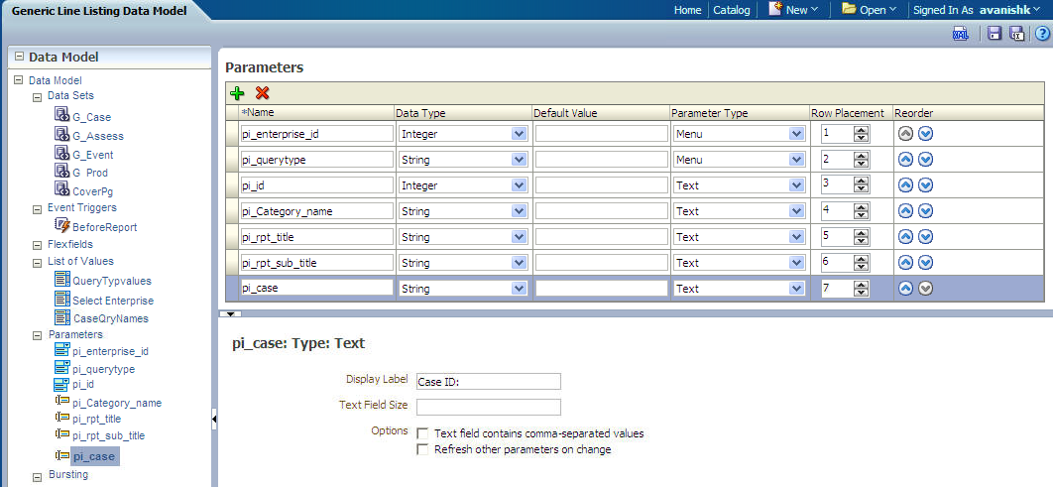Viewport: 1053px width, 487px height.
Task: Enable Refresh other parameters on change
Action: [x=422, y=449]
